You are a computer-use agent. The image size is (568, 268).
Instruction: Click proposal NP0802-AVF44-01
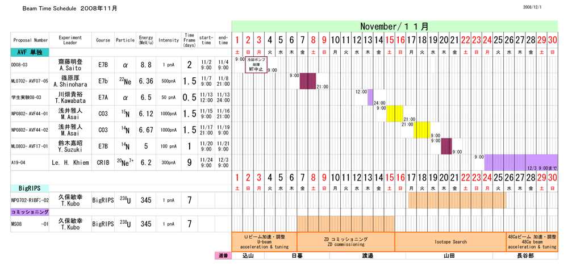tap(30, 114)
